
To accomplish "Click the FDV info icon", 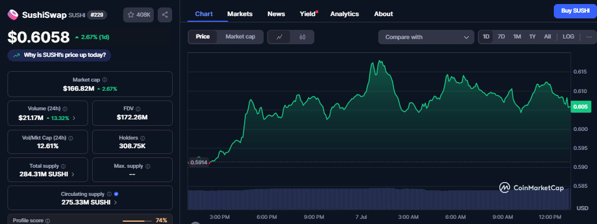I will pyautogui.click(x=138, y=109).
